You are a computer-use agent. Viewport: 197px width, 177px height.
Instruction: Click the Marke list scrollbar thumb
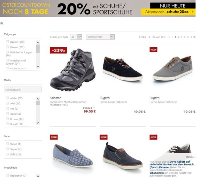coord(38,103)
